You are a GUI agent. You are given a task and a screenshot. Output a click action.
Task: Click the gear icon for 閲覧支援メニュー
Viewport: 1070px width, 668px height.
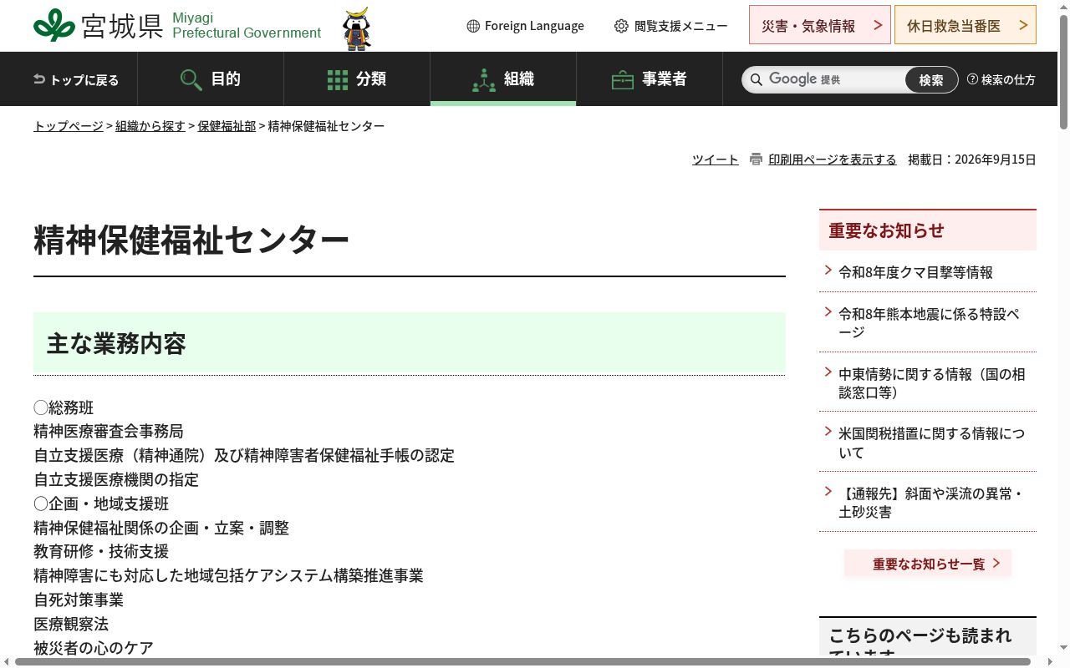pyautogui.click(x=621, y=26)
